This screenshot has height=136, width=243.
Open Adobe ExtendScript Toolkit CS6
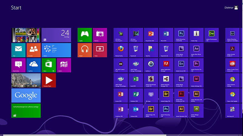[151, 80]
